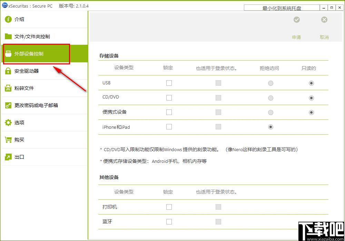Select the 外部设备控制 menu item

(x=45, y=54)
